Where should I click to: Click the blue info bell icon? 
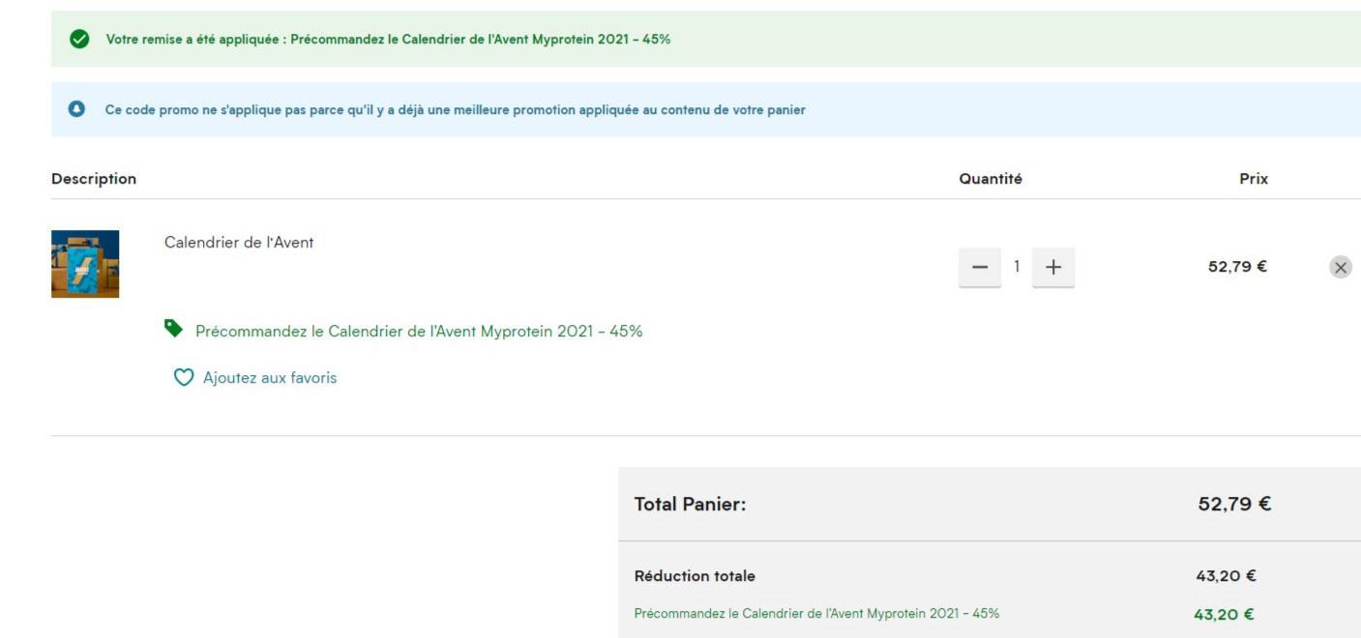pyautogui.click(x=77, y=109)
